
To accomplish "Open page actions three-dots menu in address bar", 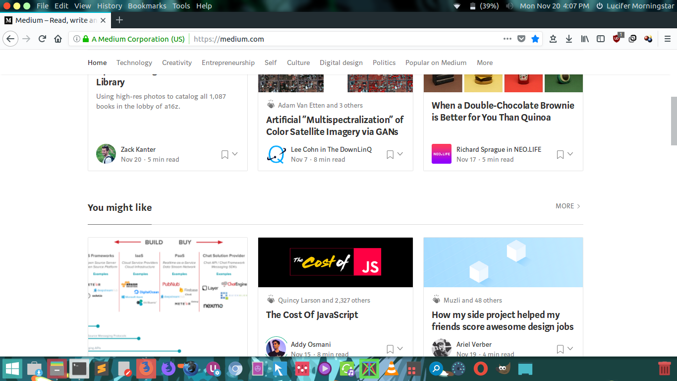I will tap(507, 39).
